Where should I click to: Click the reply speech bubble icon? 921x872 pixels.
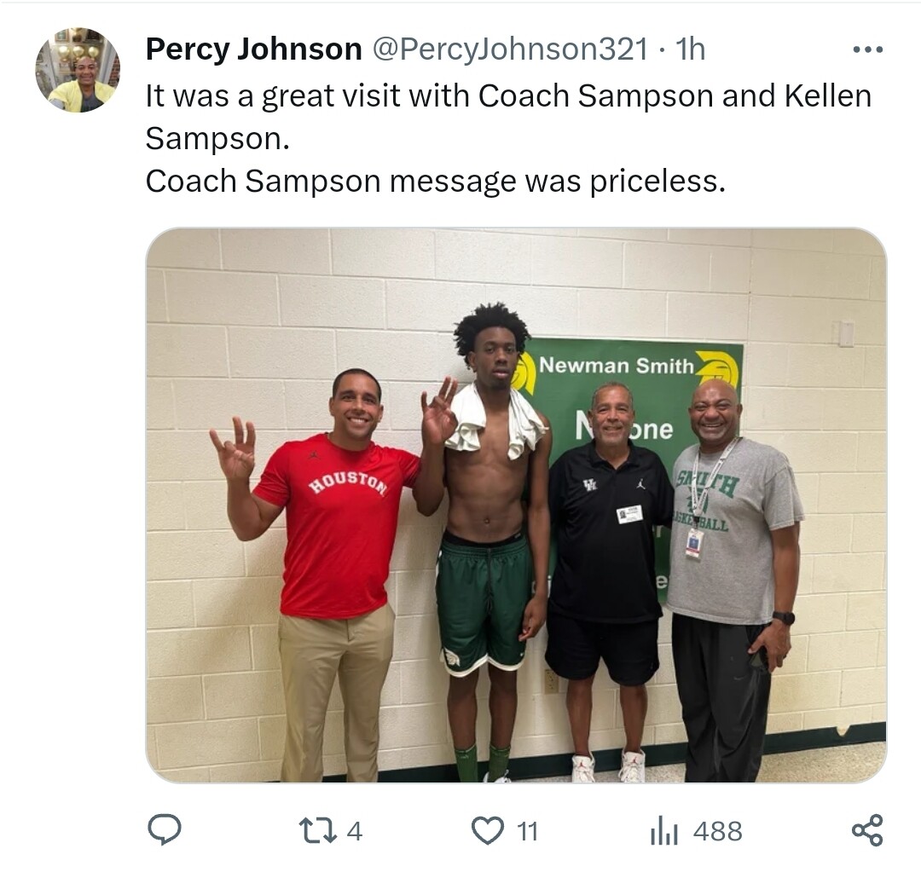[x=164, y=829]
